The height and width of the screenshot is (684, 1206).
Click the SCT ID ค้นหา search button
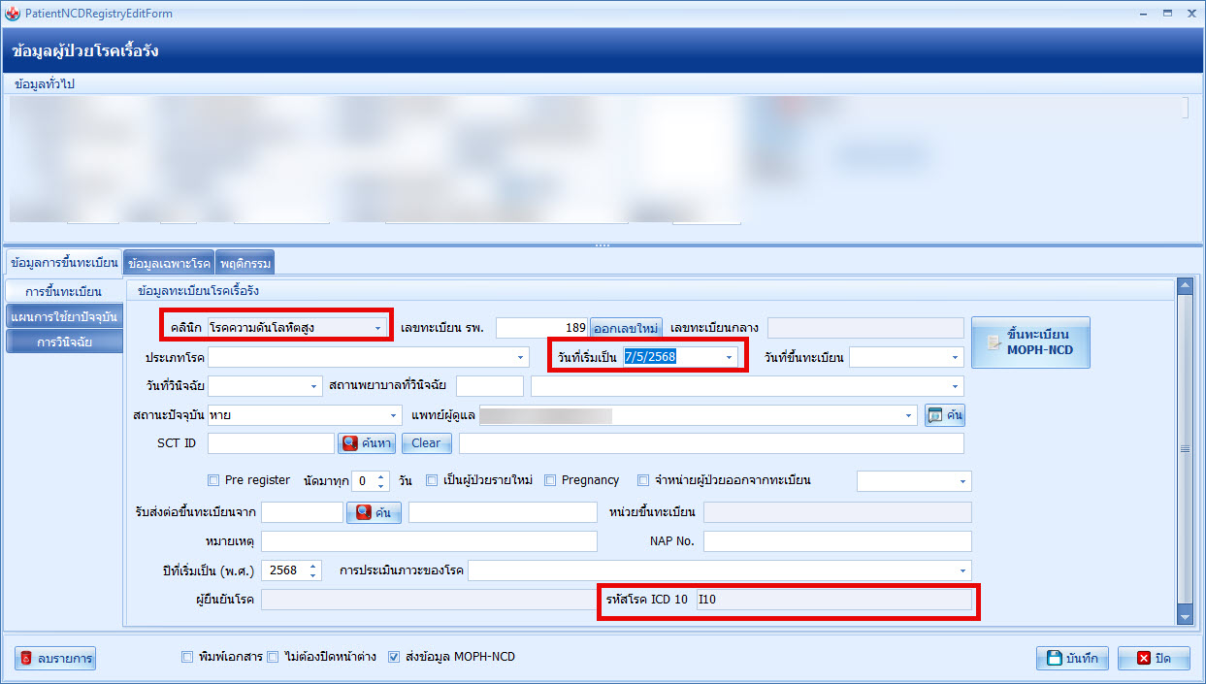(367, 443)
